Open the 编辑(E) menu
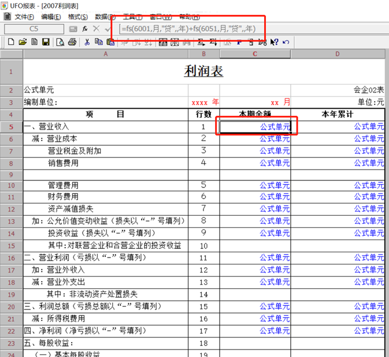Viewport: 389px width, 357px height. (51, 17)
